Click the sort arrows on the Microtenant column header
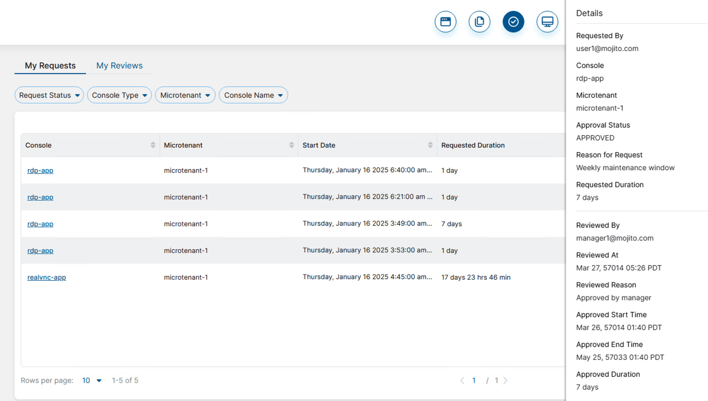The width and height of the screenshot is (708, 401). [x=292, y=145]
